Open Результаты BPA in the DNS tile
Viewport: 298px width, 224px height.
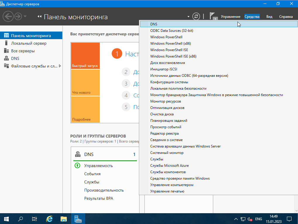(x=99, y=198)
